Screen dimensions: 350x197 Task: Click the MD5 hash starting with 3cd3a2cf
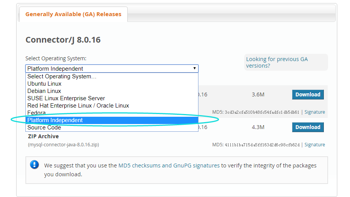[x=262, y=112]
